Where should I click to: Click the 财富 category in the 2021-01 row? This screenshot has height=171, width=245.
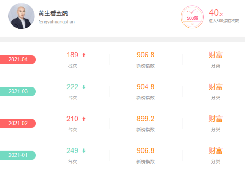pyautogui.click(x=215, y=150)
